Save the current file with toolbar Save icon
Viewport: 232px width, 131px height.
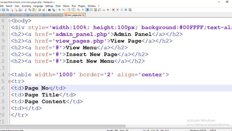(x=3, y=10)
